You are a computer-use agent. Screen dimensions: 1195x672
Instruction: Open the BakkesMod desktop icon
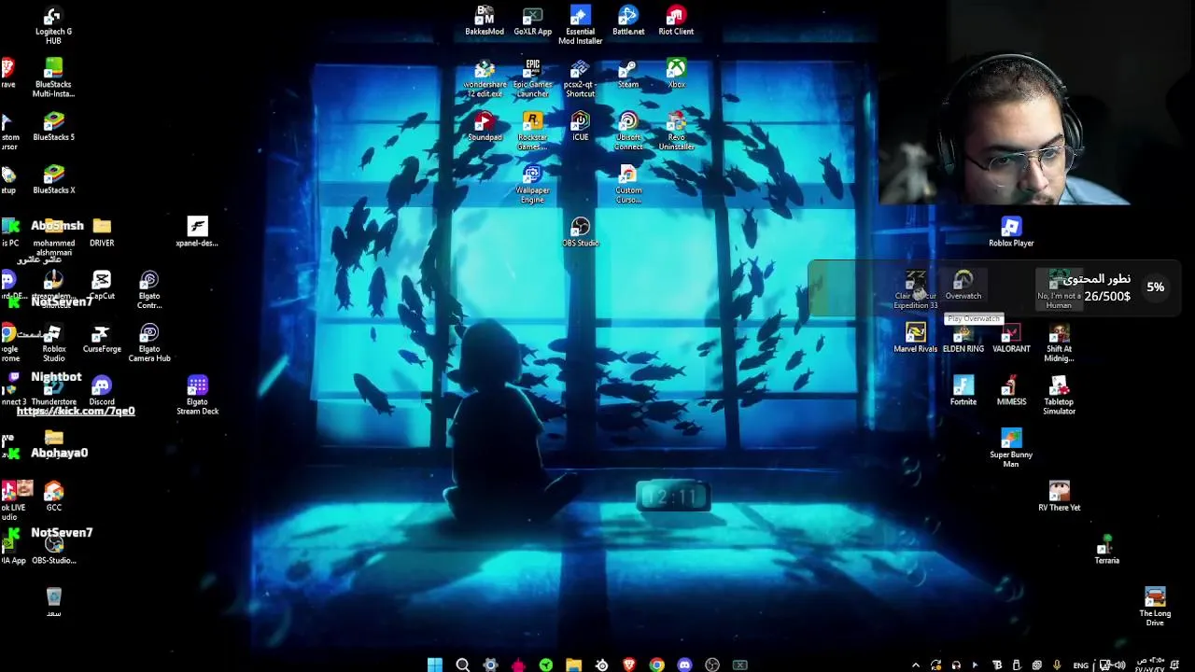pyautogui.click(x=485, y=21)
